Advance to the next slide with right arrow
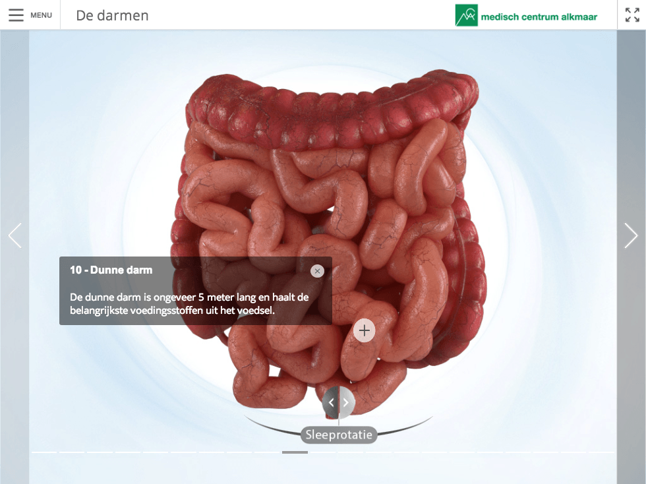Viewport: 646px width, 484px height. (x=631, y=235)
